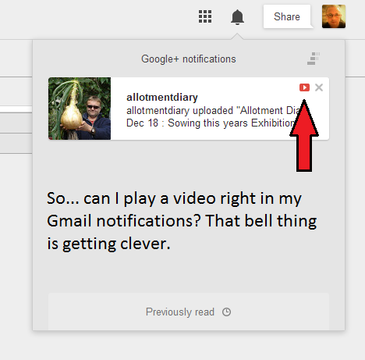Image resolution: width=365 pixels, height=360 pixels.
Task: Open the giant onion photo thumbnail
Action: (80, 109)
